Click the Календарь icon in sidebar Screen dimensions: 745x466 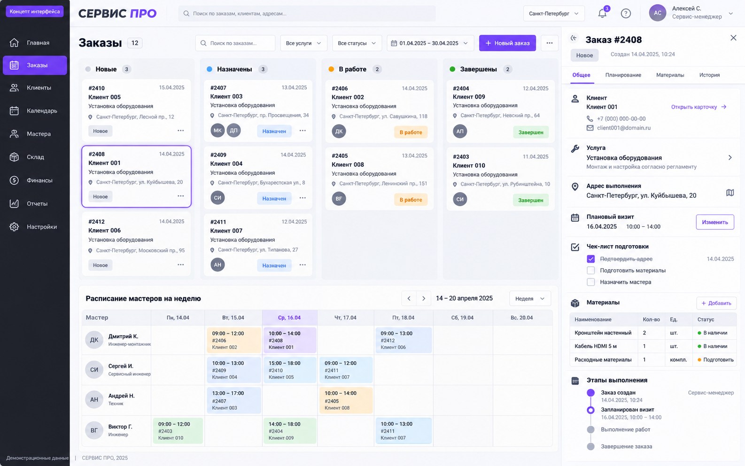(14, 111)
